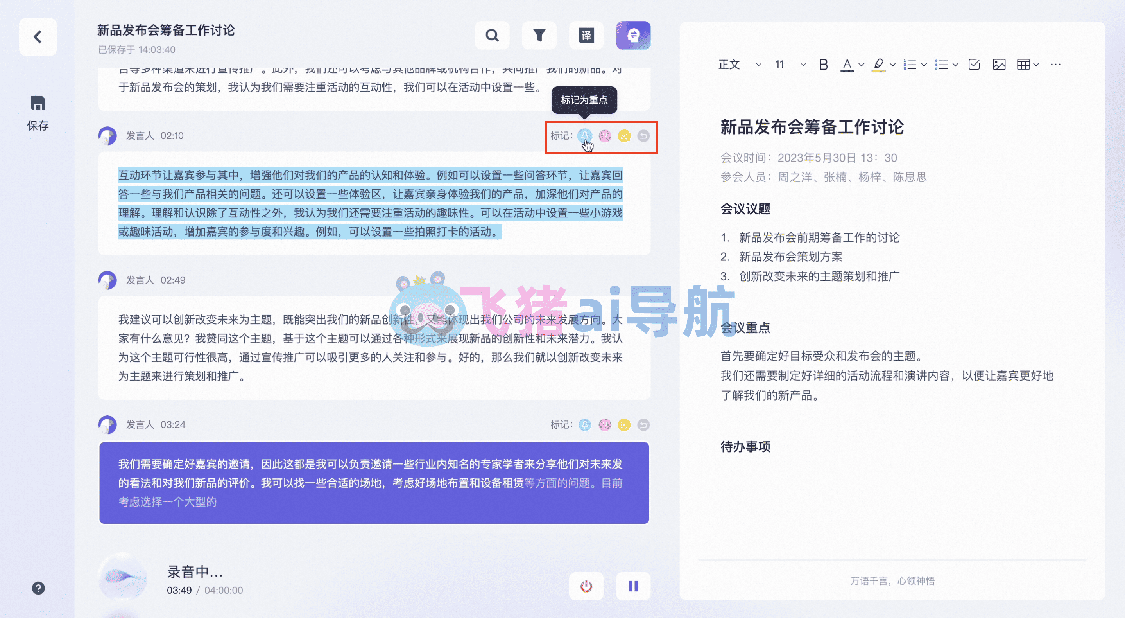The height and width of the screenshot is (618, 1125).
Task: Mark the 02:10 segment as a question
Action: (x=605, y=136)
